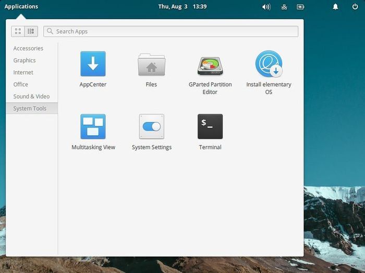The height and width of the screenshot is (273, 365).
Task: Launch the Files app
Action: pyautogui.click(x=151, y=65)
